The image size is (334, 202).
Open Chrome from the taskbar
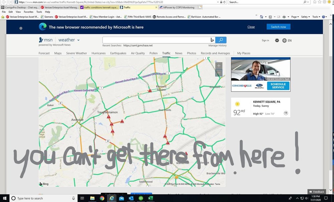[102, 198]
